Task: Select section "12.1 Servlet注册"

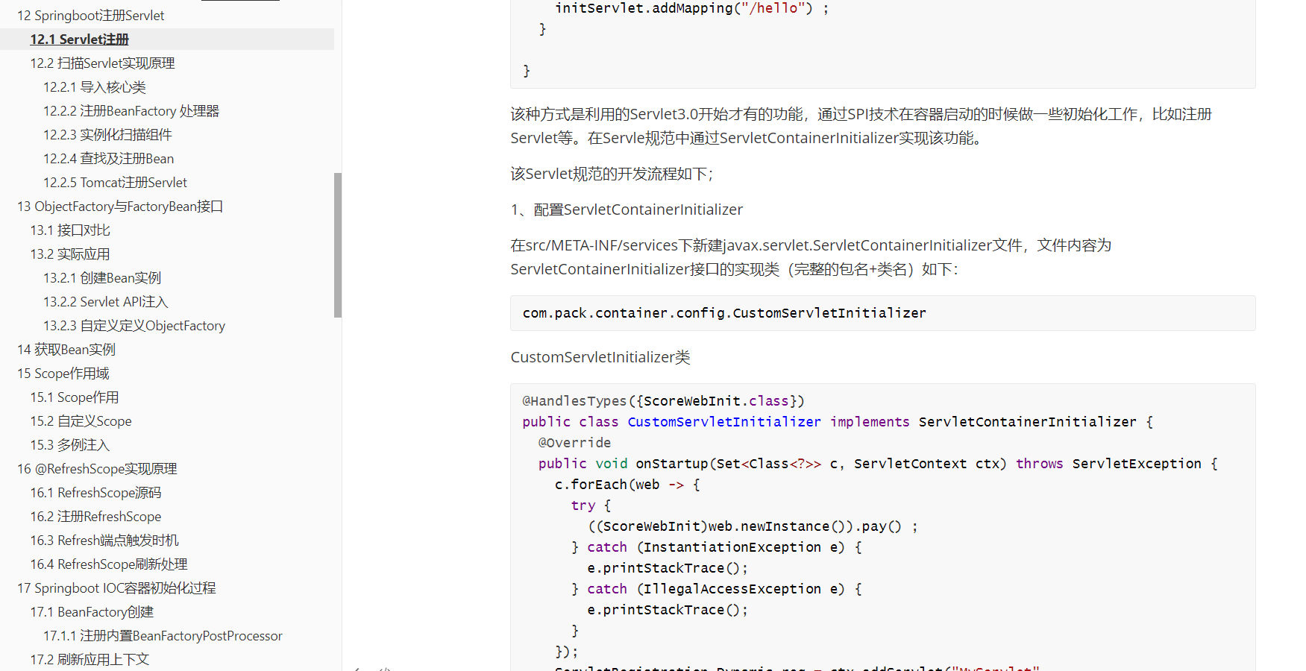Action: tap(79, 40)
